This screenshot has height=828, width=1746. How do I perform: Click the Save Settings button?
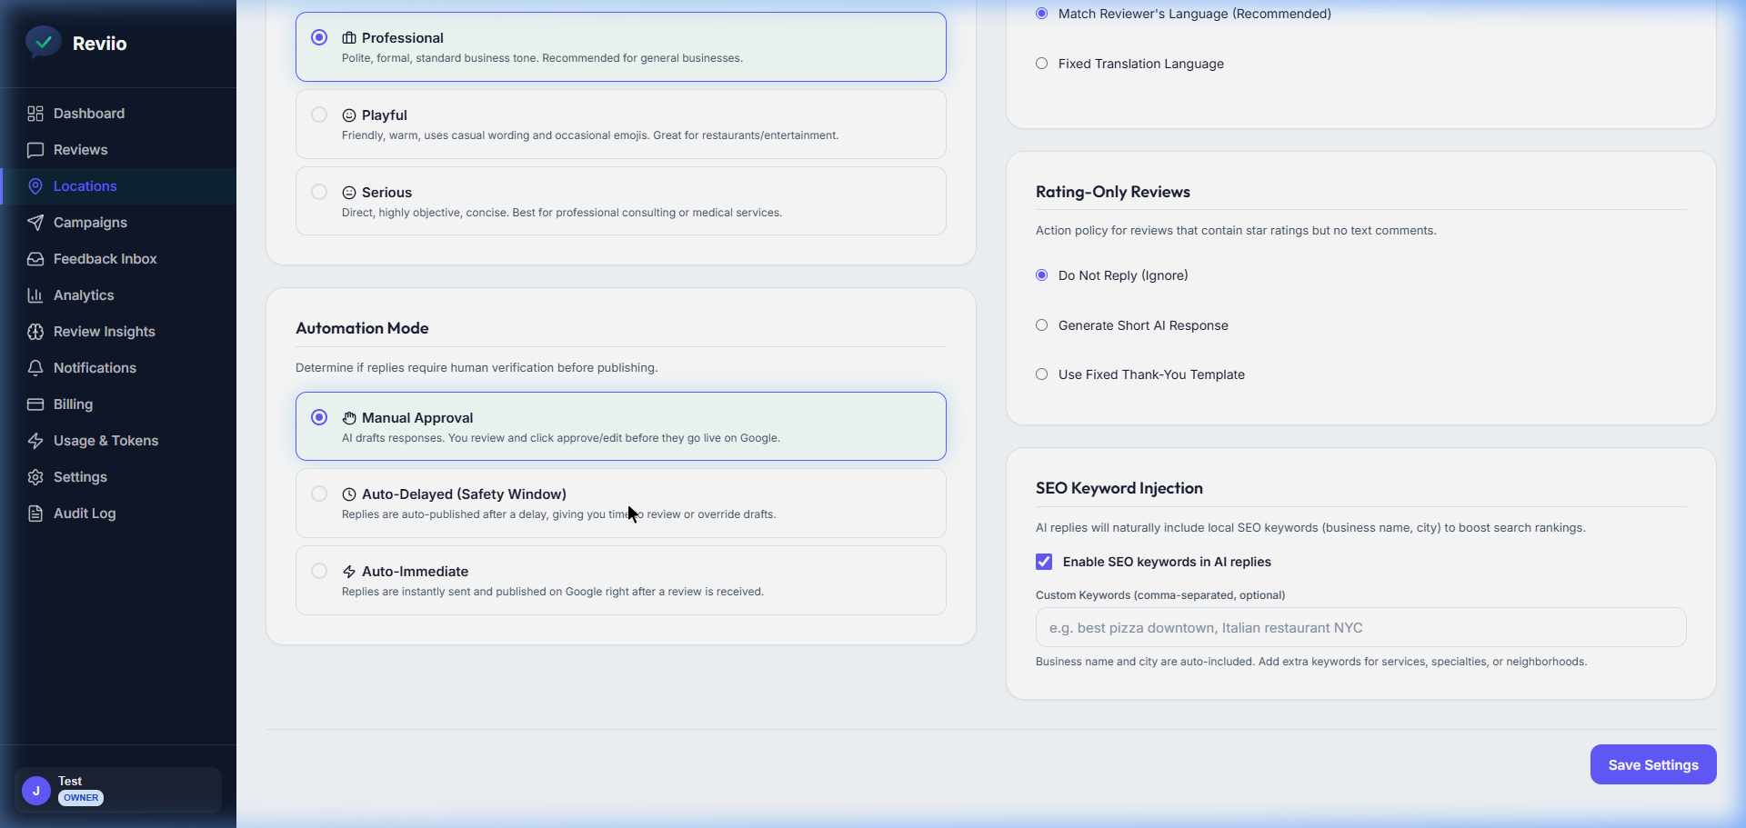pos(1653,764)
